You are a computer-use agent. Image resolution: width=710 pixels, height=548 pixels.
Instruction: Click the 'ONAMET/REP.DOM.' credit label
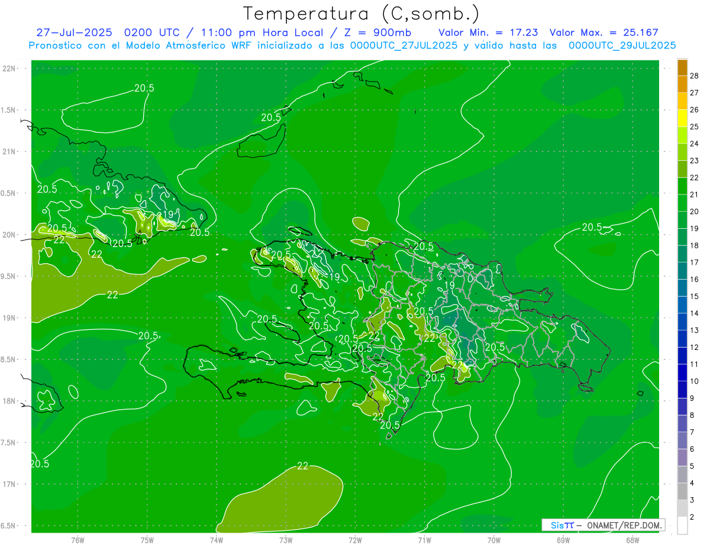point(625,525)
